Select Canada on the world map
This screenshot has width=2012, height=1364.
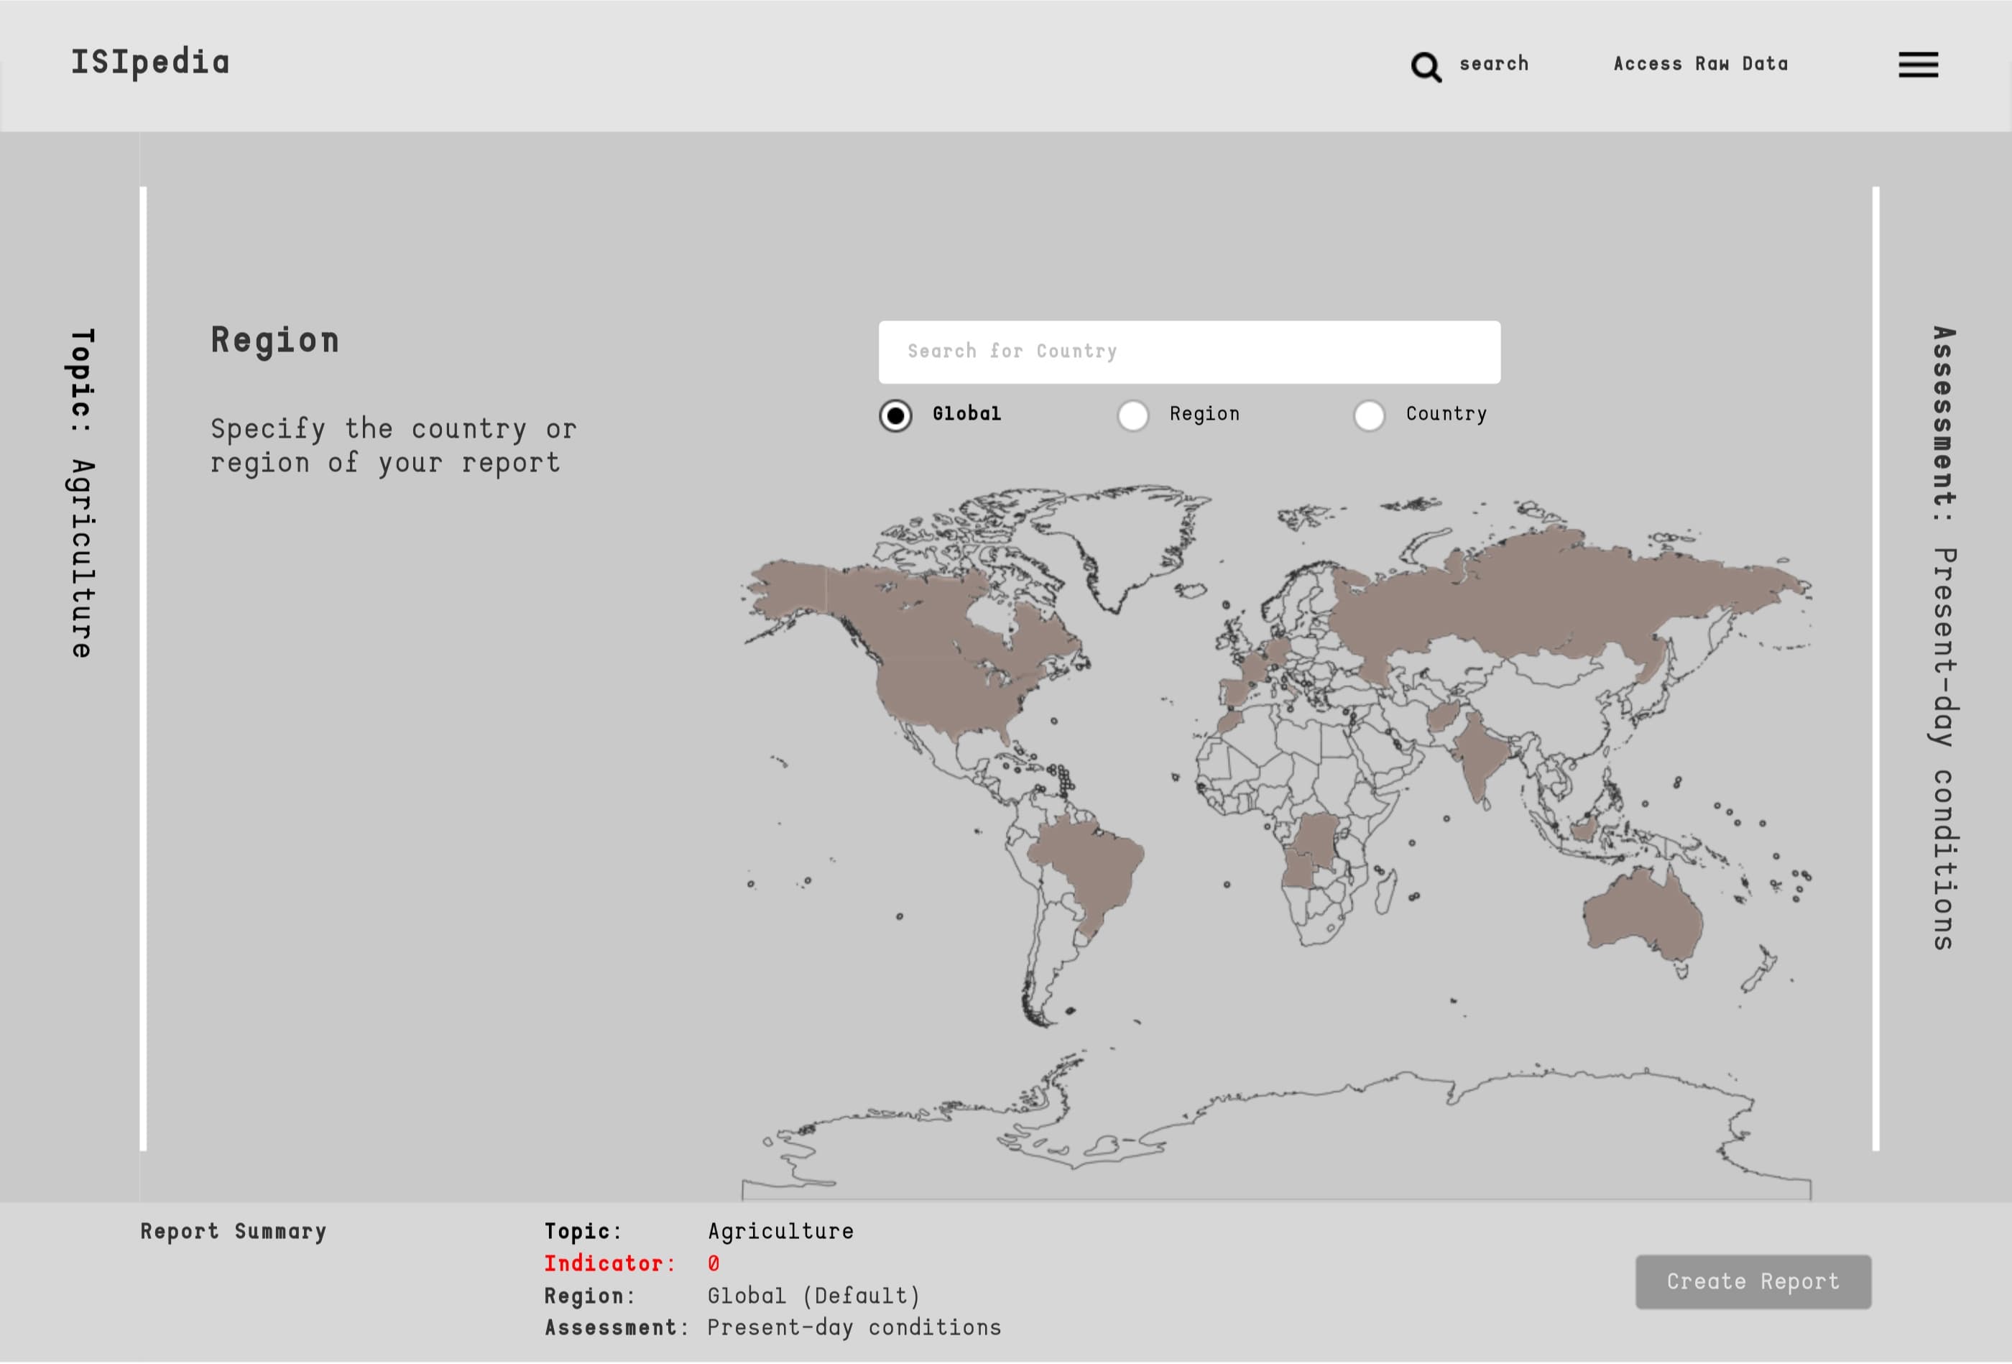(918, 619)
